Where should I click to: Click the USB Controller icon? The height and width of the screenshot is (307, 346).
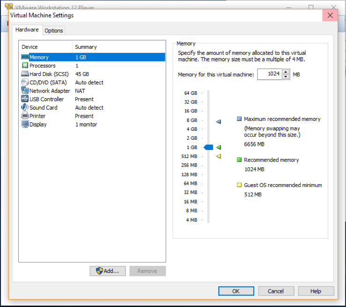(x=25, y=99)
